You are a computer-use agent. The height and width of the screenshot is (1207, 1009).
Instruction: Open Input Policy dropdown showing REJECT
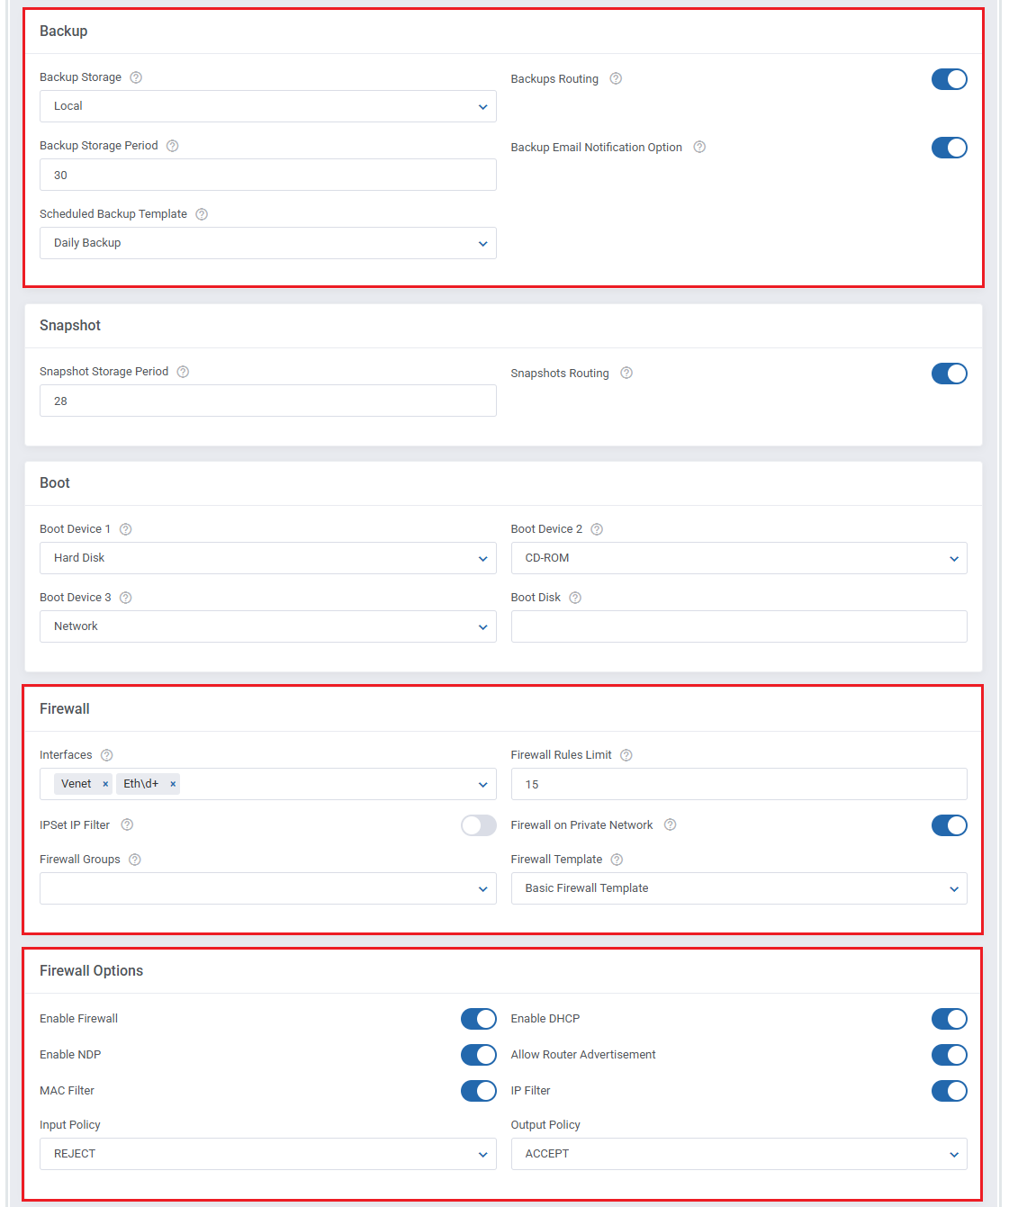pos(267,1154)
